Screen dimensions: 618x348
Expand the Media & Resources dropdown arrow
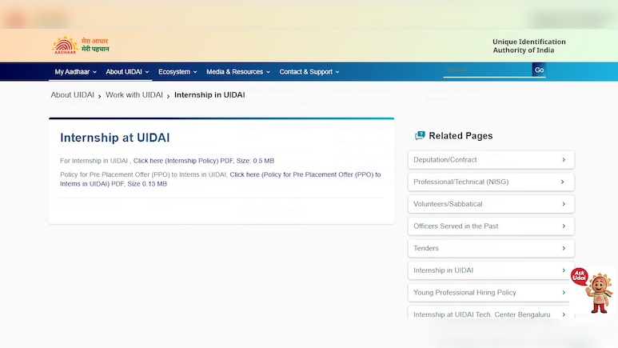click(268, 72)
